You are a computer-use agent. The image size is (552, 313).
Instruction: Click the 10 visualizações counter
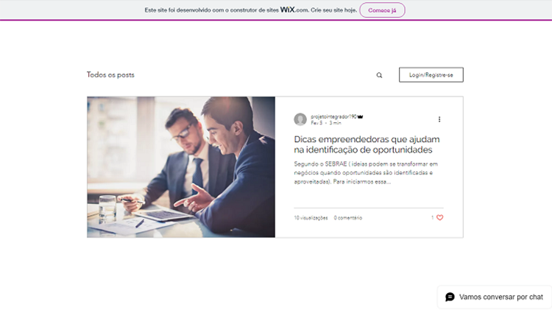tap(311, 218)
